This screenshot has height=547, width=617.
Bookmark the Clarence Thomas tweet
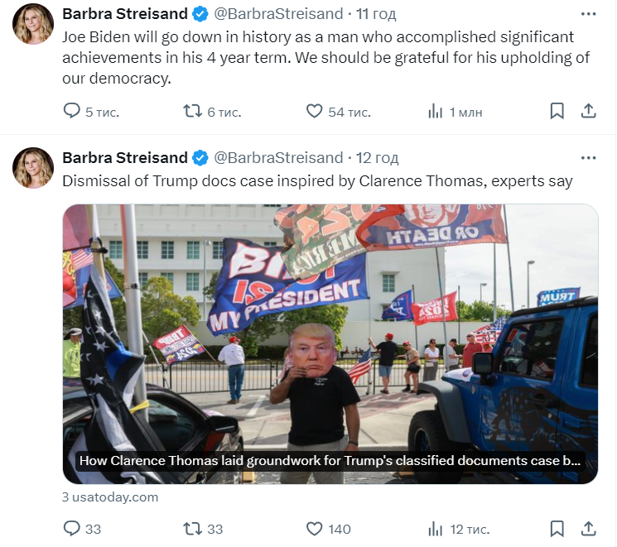click(x=557, y=529)
